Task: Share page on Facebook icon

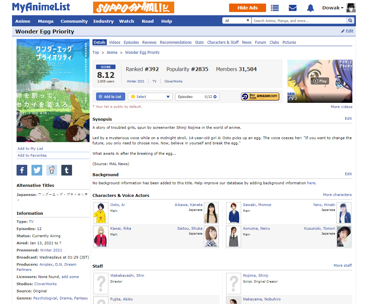Action: [22, 170]
